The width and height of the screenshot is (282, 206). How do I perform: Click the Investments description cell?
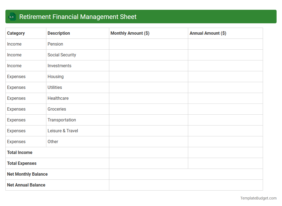[59, 66]
